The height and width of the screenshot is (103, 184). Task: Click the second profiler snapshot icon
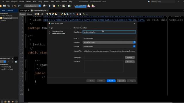93,6
